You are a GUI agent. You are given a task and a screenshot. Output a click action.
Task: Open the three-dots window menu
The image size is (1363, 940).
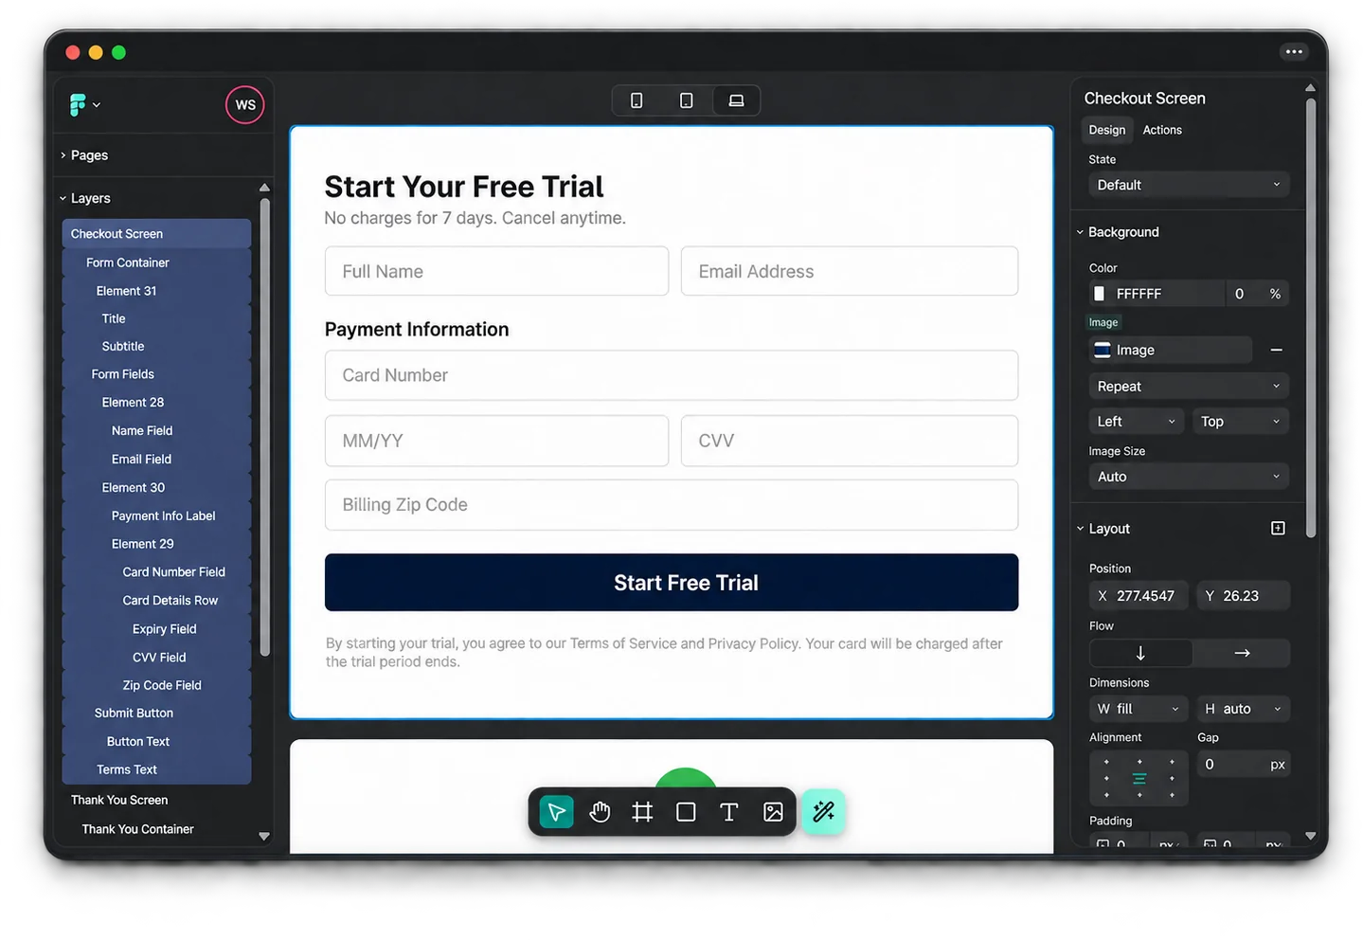(x=1294, y=52)
